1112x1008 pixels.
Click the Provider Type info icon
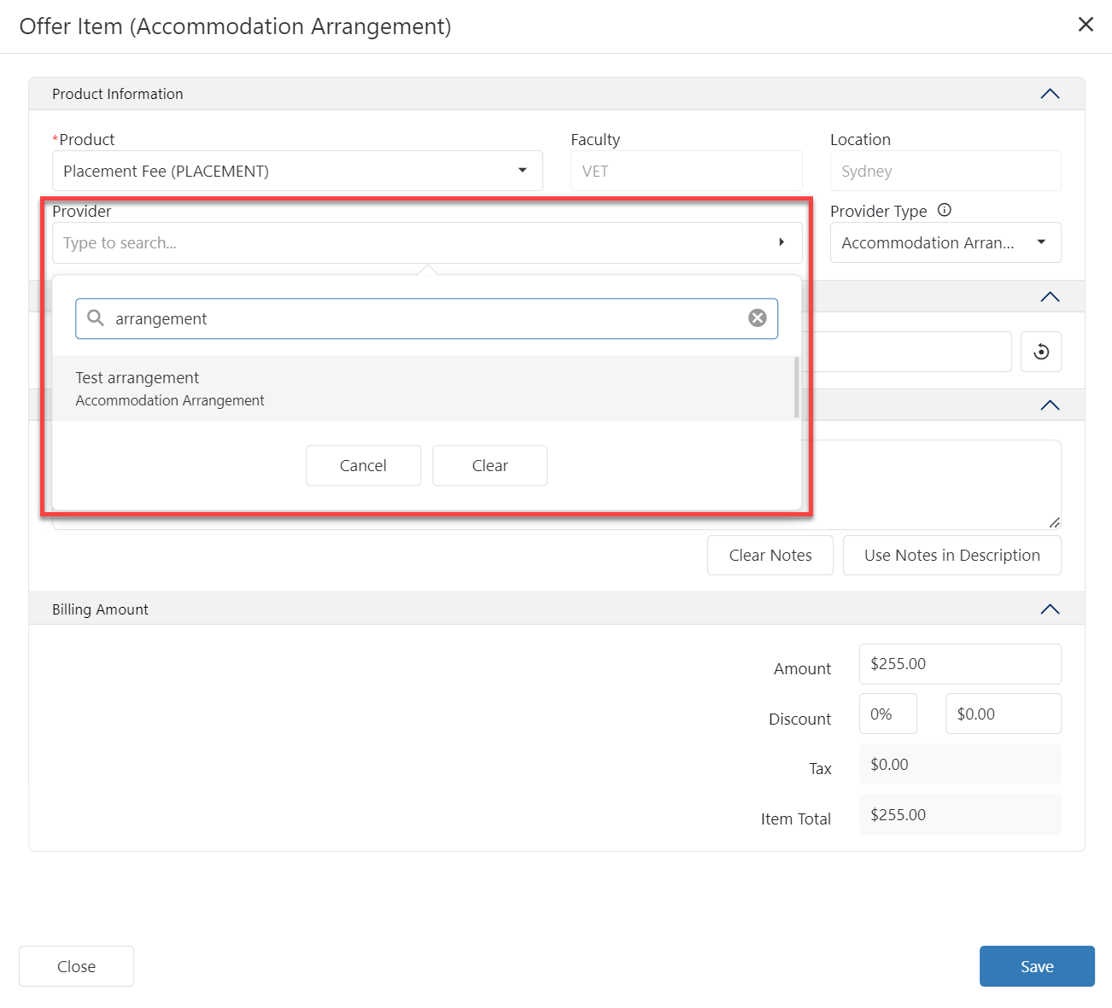pyautogui.click(x=944, y=210)
